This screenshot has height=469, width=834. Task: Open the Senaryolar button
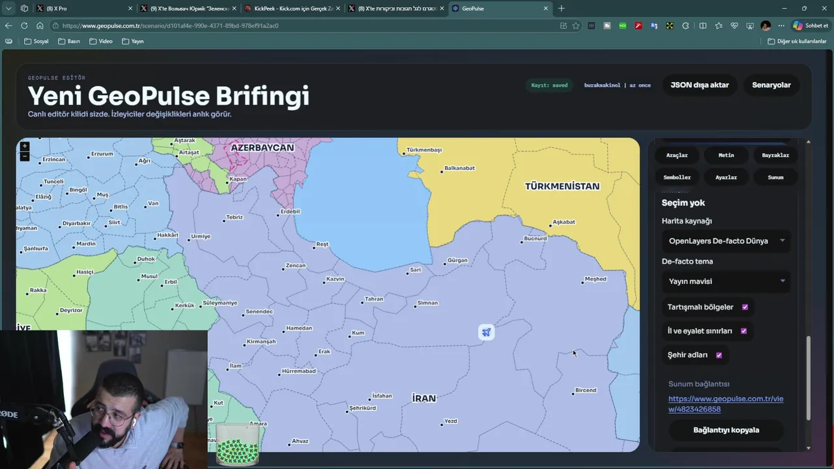click(x=771, y=85)
